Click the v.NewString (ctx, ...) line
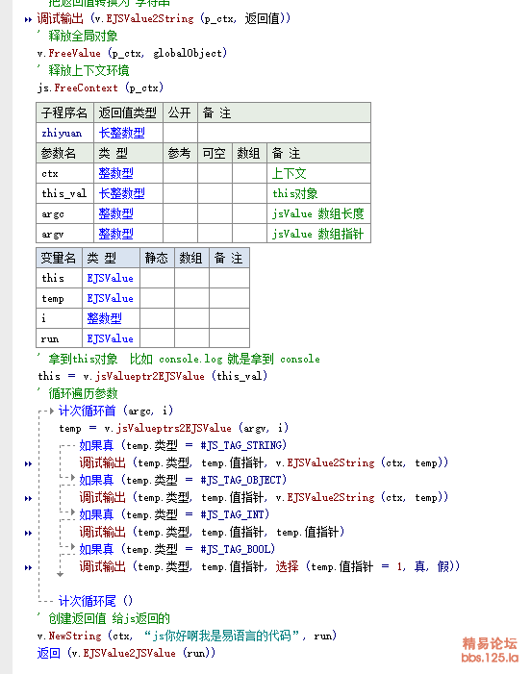Screen dimensions: 531x674 pyautogui.click(x=187, y=636)
